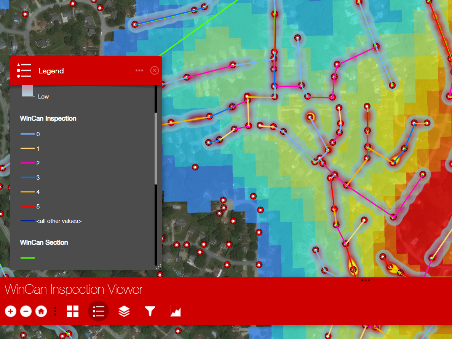Image resolution: width=452 pixels, height=339 pixels.
Task: Open the filter funnel tool
Action: point(150,311)
